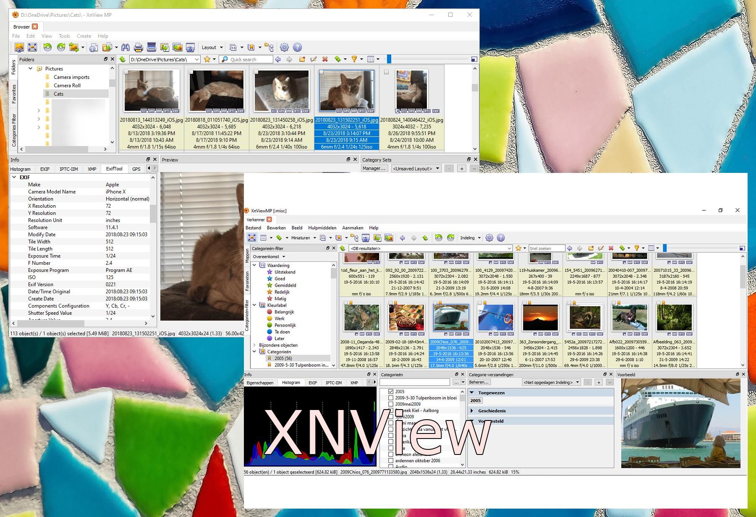Open the Layout dropdown in top window

(x=212, y=47)
